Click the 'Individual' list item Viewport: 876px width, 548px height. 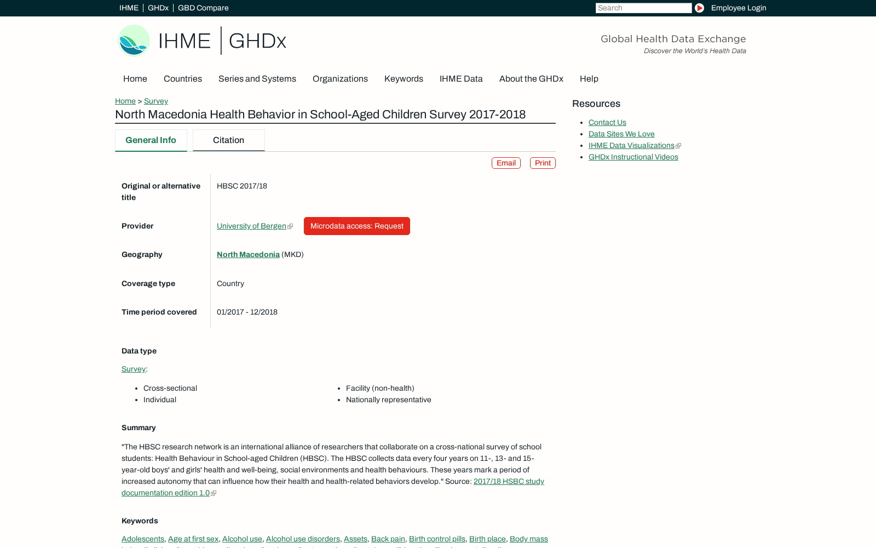click(x=160, y=399)
